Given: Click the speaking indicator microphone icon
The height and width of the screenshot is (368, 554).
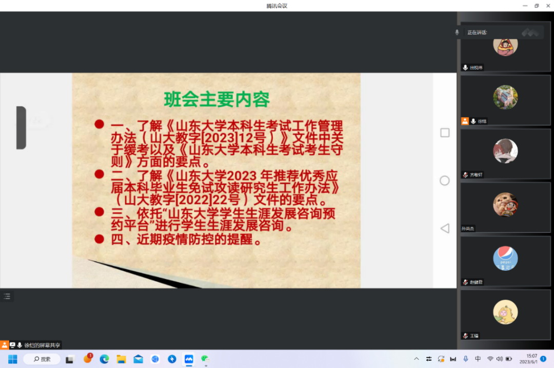Looking at the screenshot, I should tap(457, 32).
